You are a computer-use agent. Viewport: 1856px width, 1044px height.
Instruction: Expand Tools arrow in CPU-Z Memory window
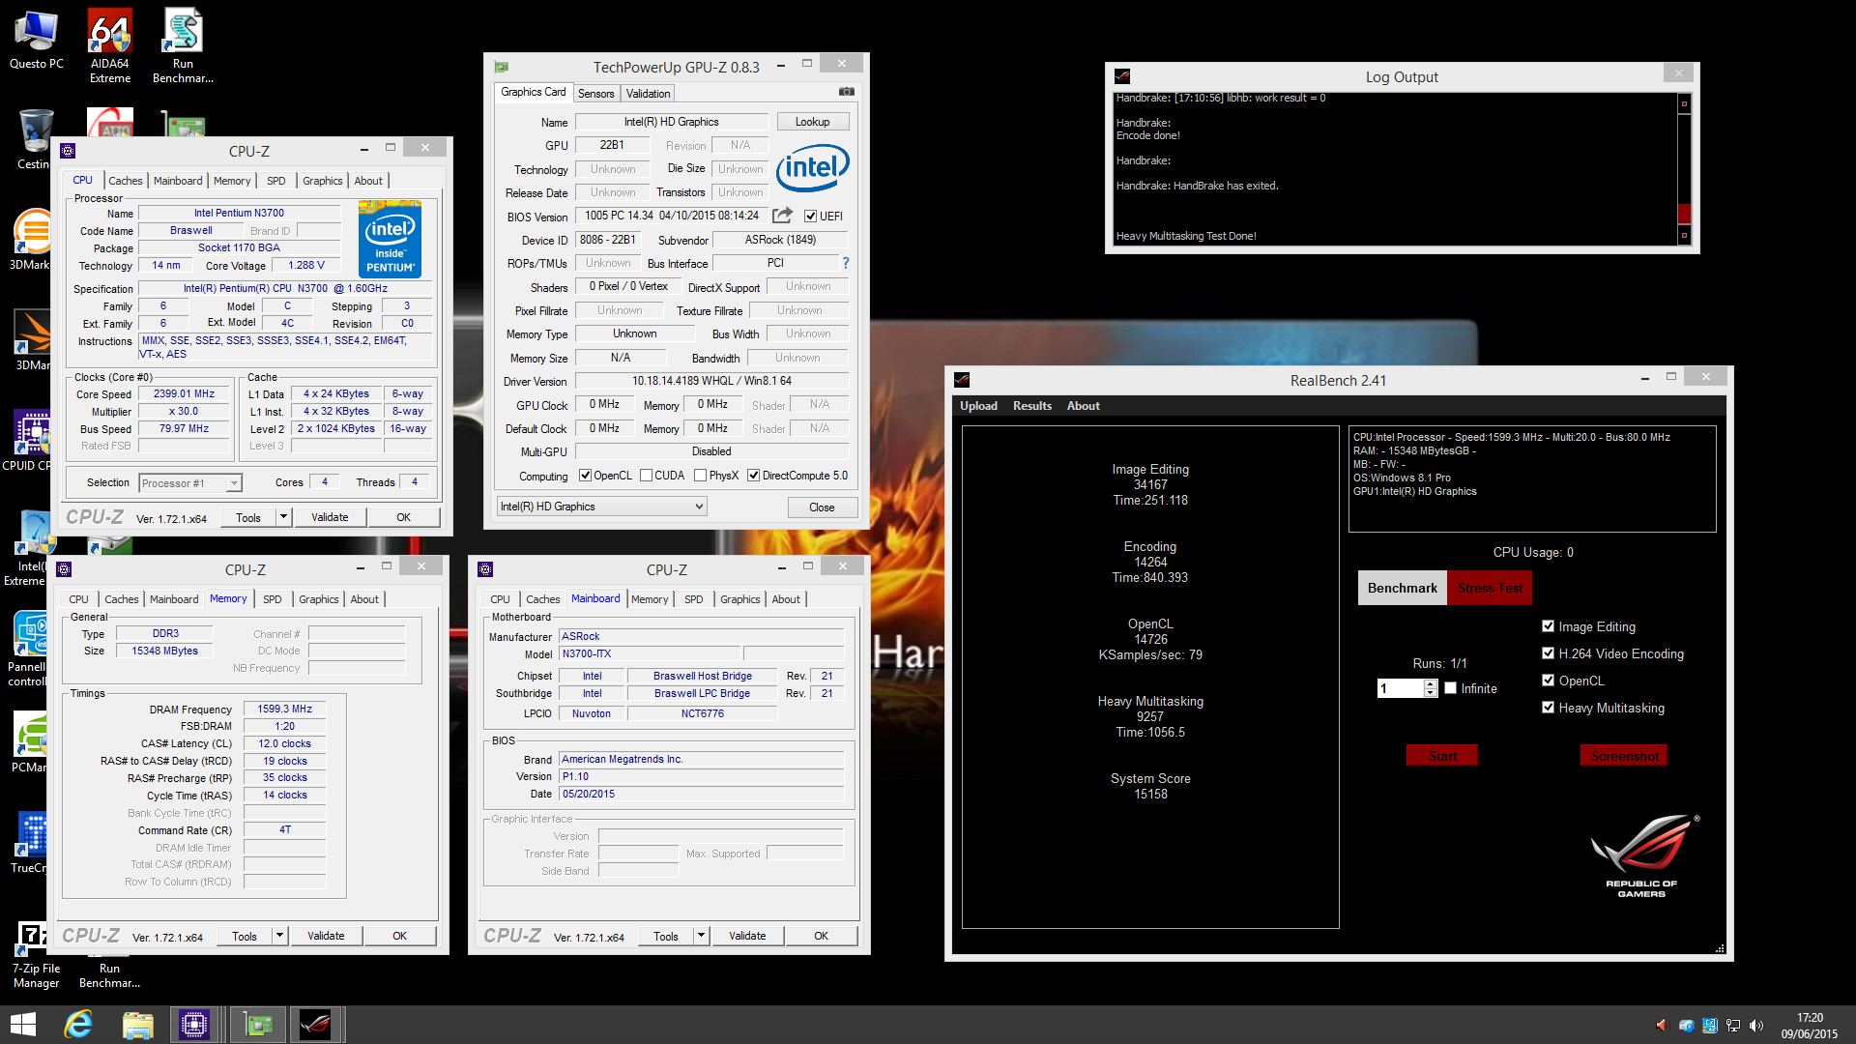coord(279,936)
